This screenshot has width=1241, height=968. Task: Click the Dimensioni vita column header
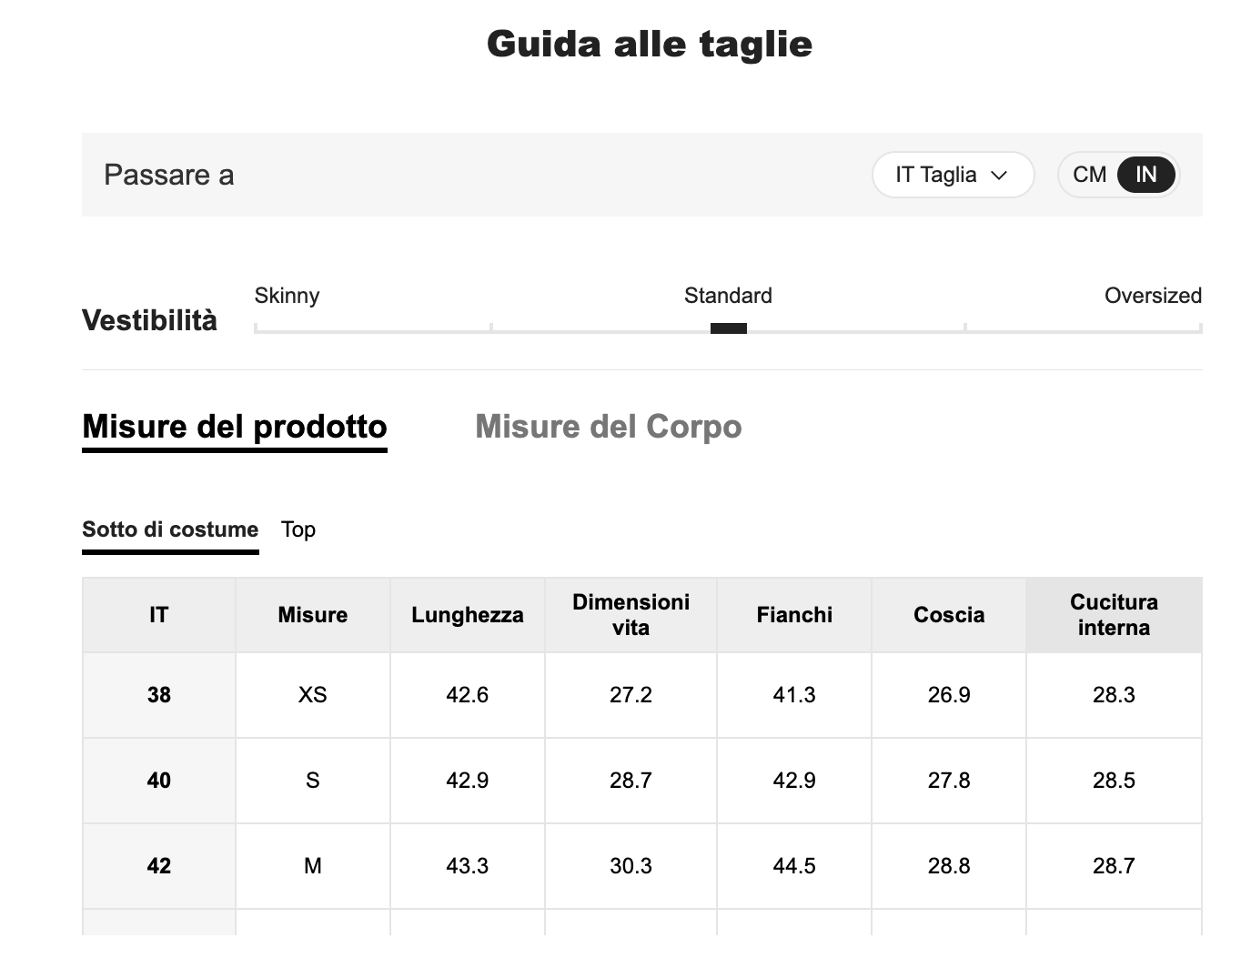[631, 615]
